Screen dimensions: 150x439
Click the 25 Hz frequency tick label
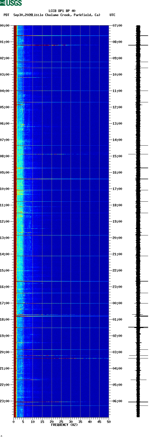coord(61,422)
